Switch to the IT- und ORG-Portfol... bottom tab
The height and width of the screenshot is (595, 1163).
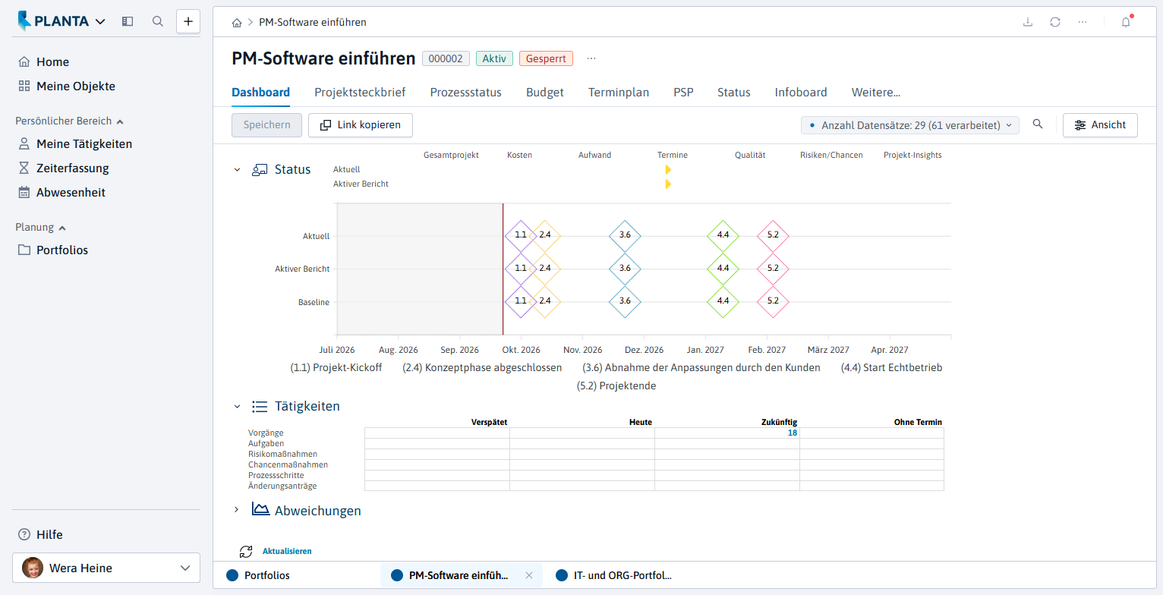tap(624, 575)
